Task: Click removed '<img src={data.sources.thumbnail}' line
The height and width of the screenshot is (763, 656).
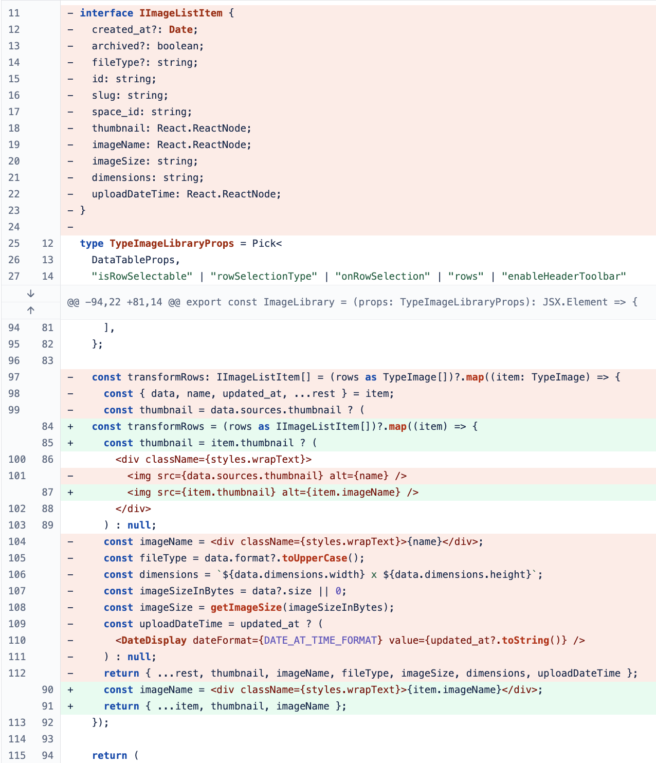Action: pyautogui.click(x=358, y=476)
